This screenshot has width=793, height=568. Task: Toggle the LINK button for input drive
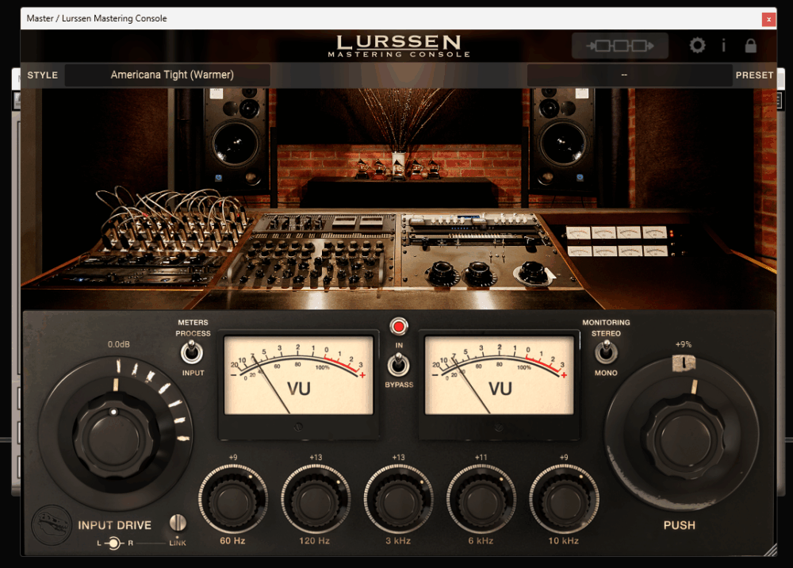[x=178, y=523]
